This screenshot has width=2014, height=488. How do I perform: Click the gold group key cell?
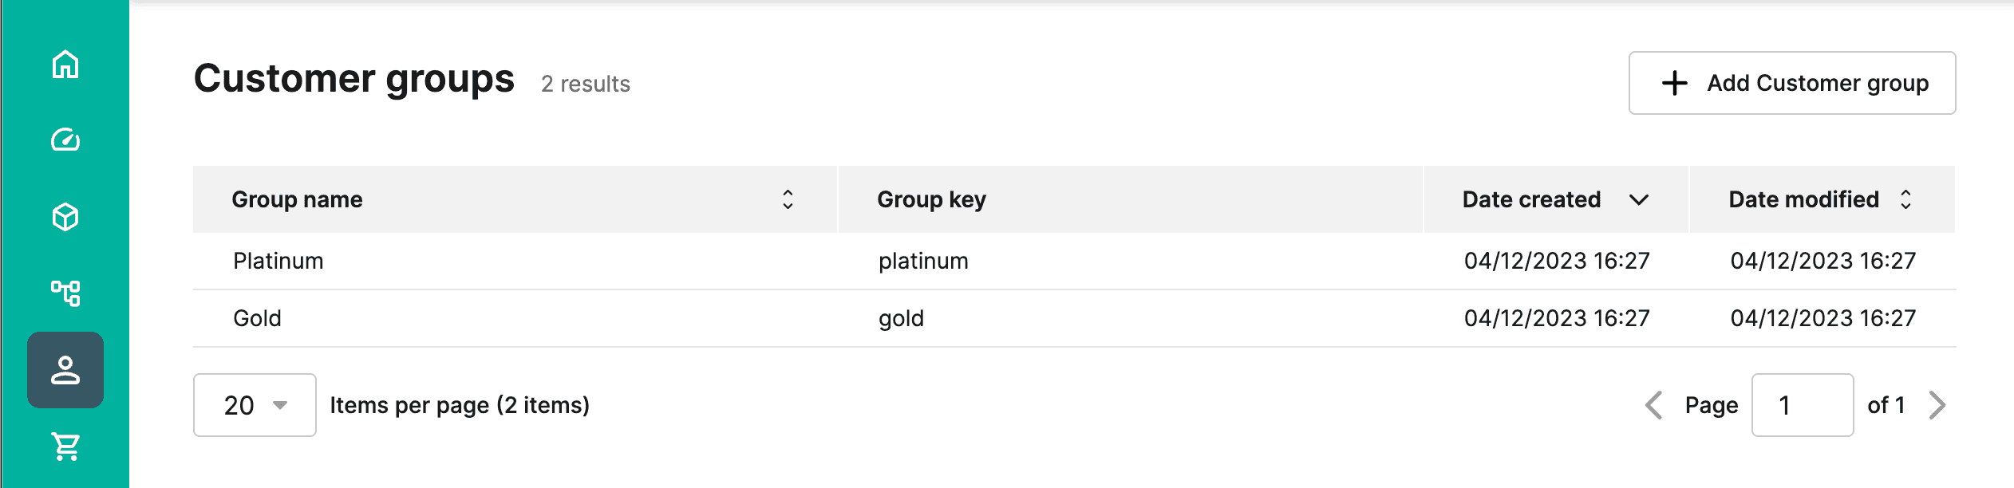point(902,318)
